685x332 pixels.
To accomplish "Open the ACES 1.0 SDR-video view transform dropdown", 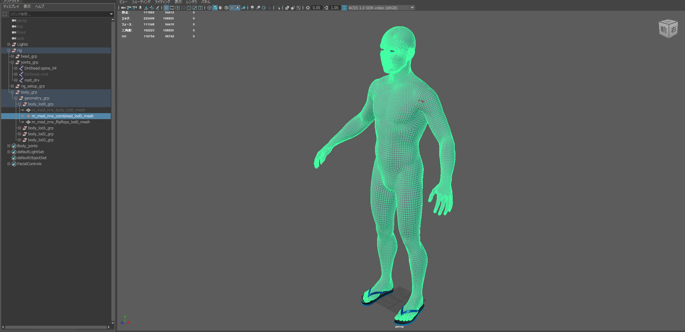I will pyautogui.click(x=412, y=8).
